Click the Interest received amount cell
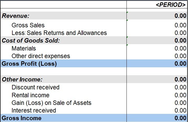Image resolution: width=188 pixels, height=122 pixels. [x=157, y=110]
